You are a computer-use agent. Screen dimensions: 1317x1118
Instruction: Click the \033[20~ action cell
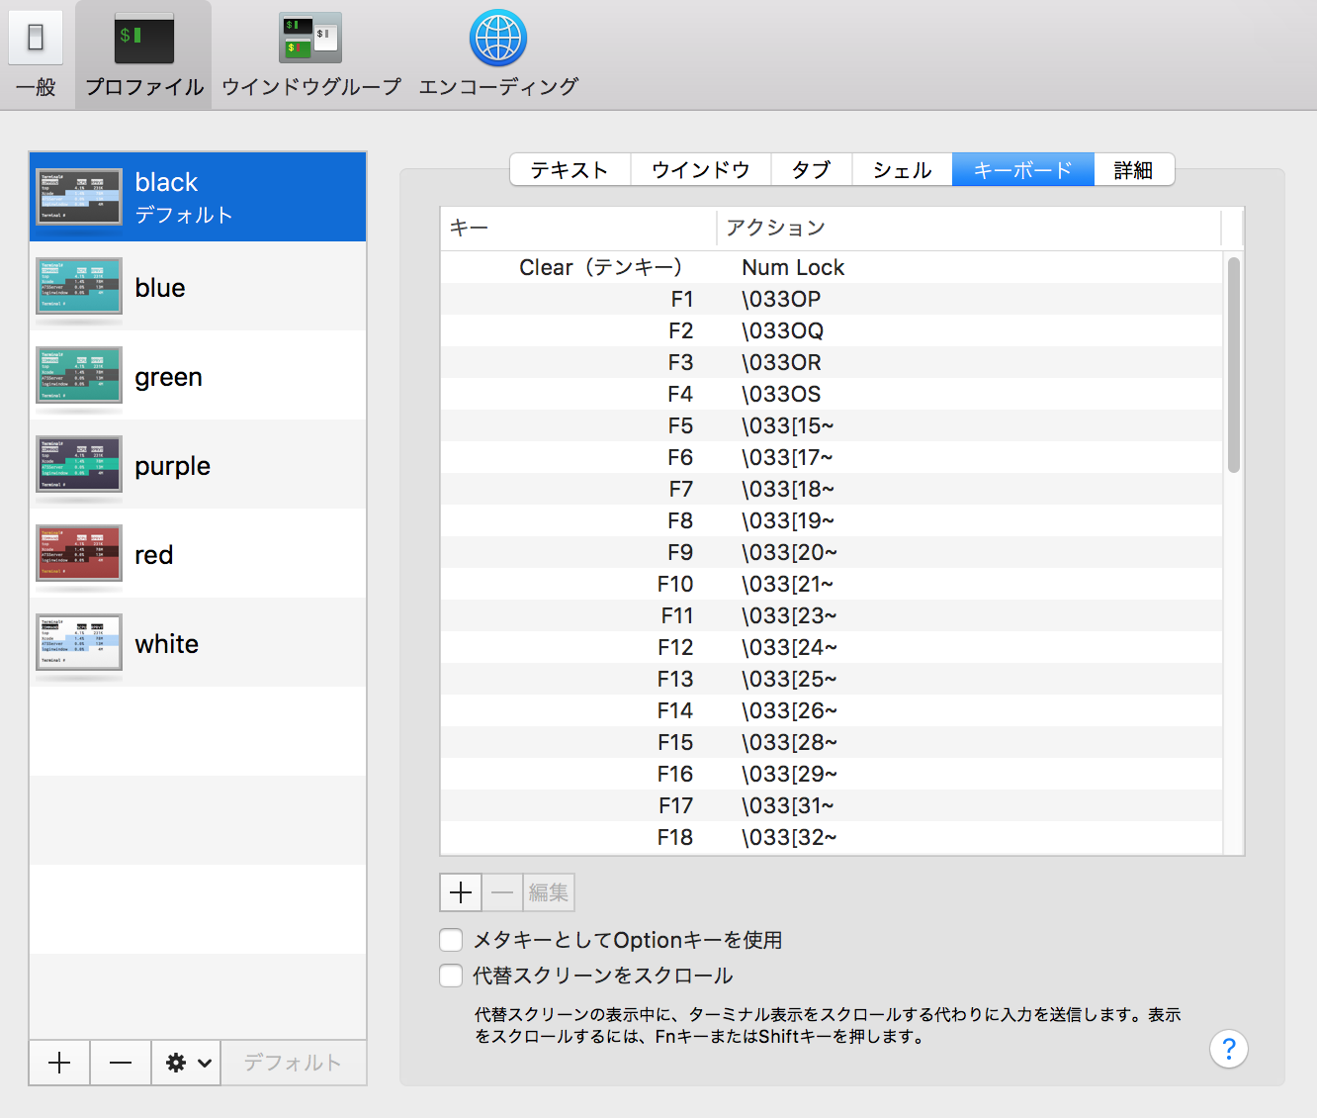pyautogui.click(x=789, y=552)
